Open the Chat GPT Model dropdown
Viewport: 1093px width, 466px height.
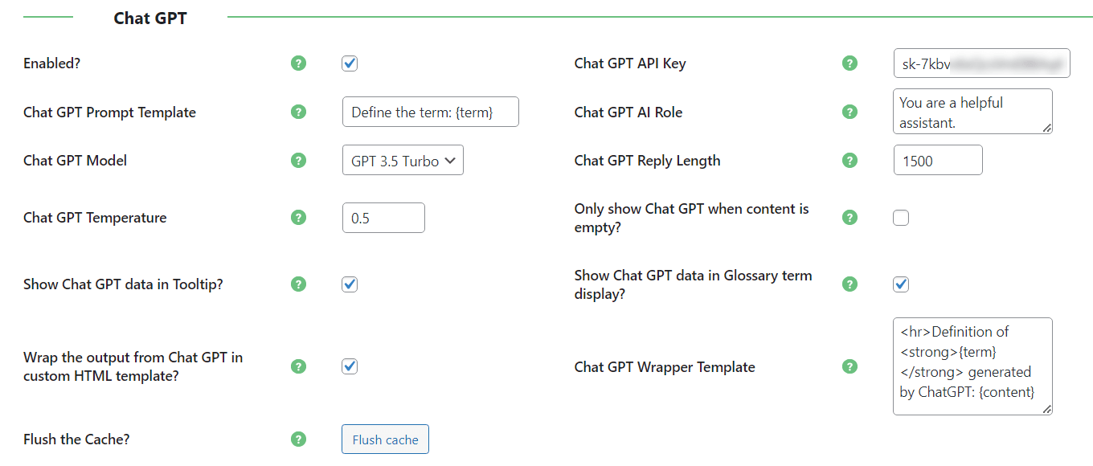(x=403, y=161)
